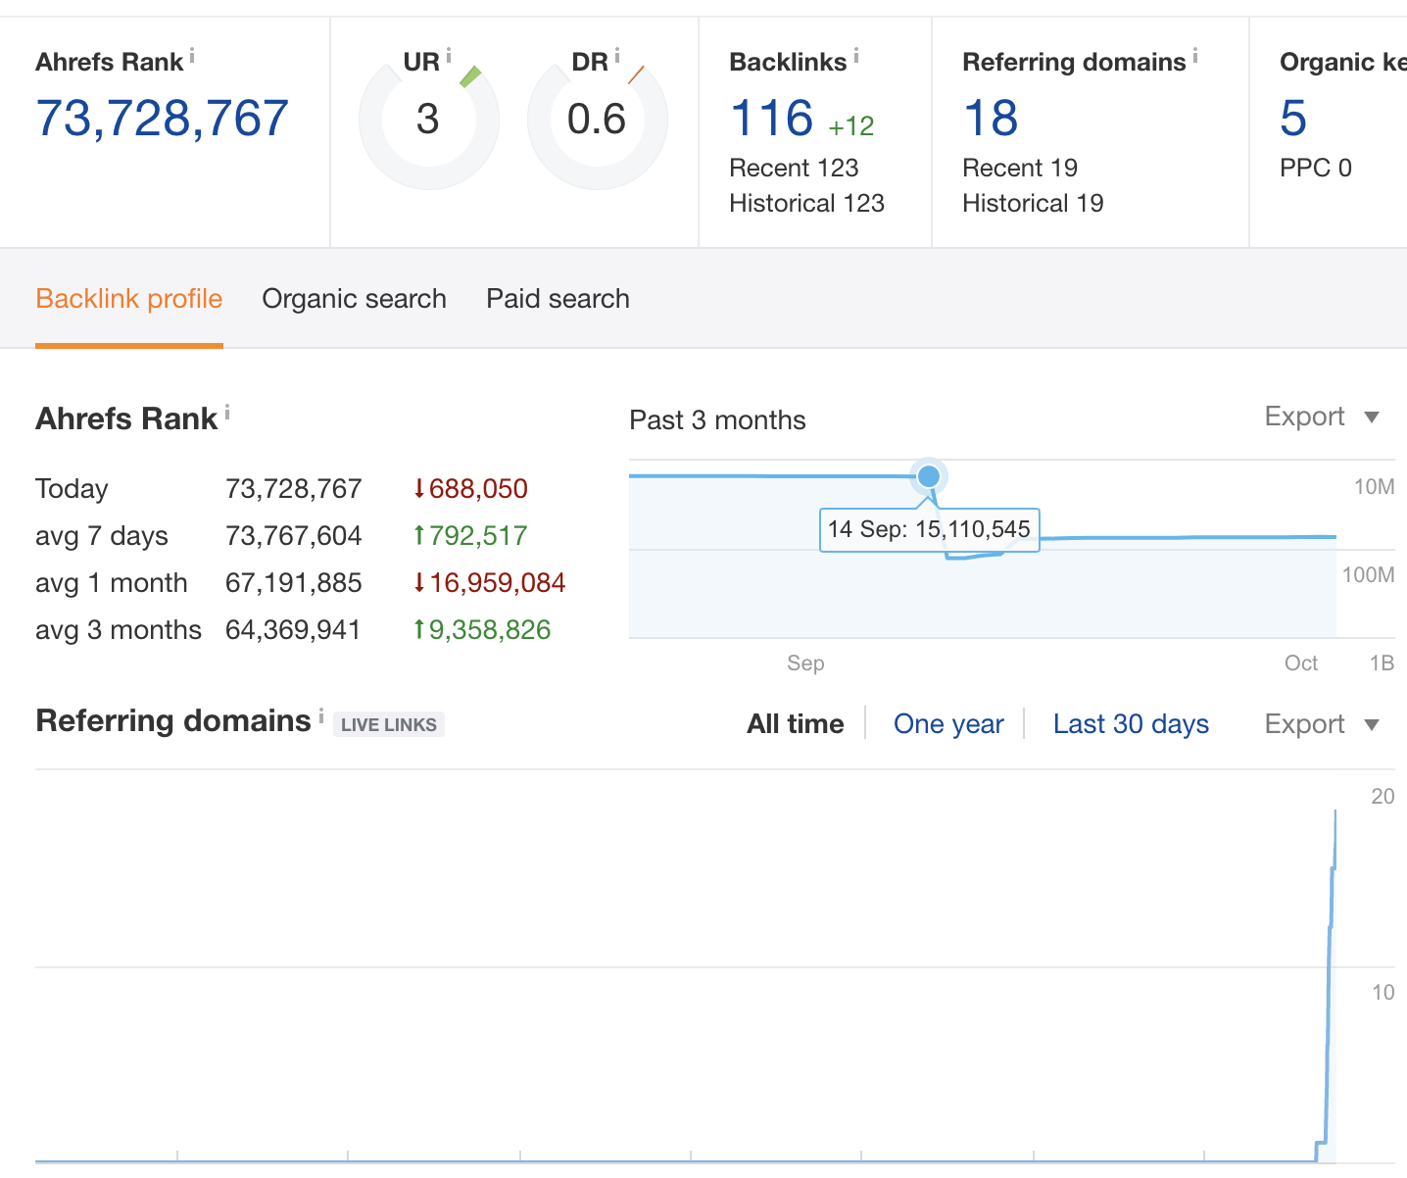Click the info icon beside top Referring domains
Viewport: 1407px width, 1178px height.
1195,56
